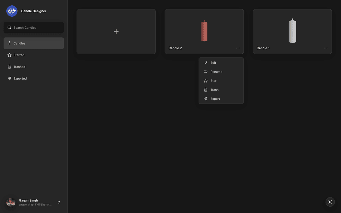Click the Search Candles input field
Viewport: 341px width, 213px height.
pyautogui.click(x=36, y=27)
